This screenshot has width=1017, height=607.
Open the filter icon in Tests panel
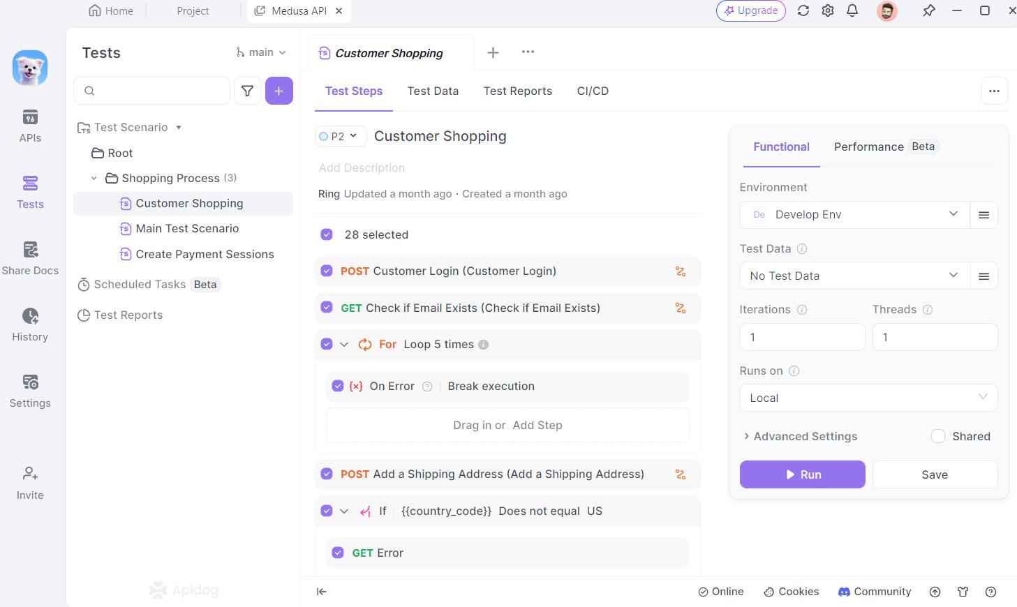pos(247,91)
